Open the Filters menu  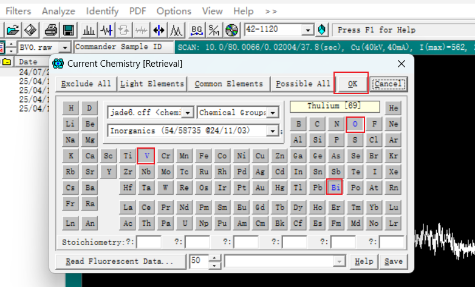pyautogui.click(x=18, y=11)
